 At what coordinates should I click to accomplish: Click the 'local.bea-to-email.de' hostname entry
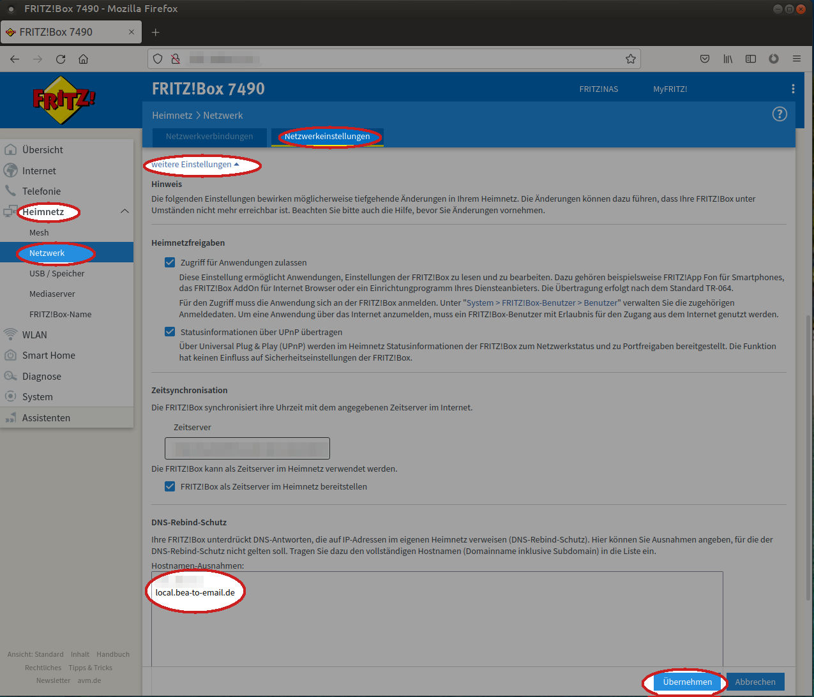click(x=195, y=592)
